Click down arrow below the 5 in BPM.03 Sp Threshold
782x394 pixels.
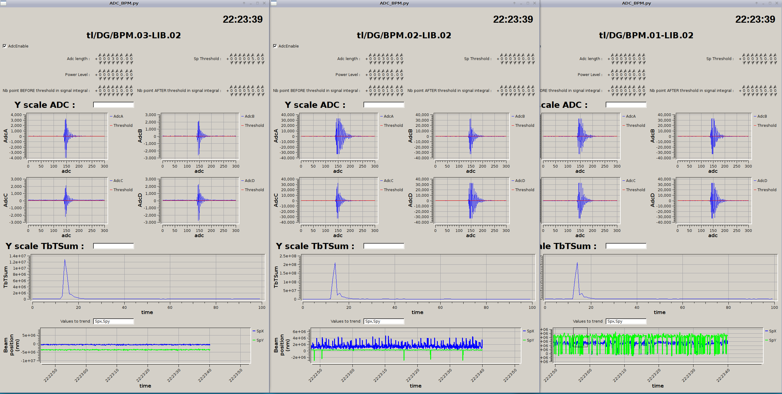point(253,63)
